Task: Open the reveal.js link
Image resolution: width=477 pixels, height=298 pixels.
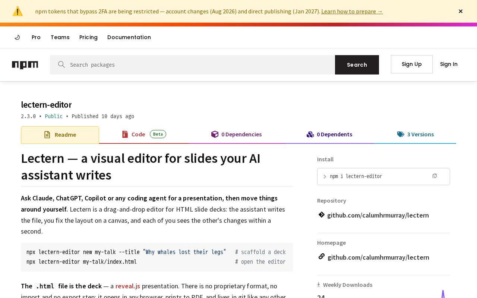Action: tap(128, 286)
